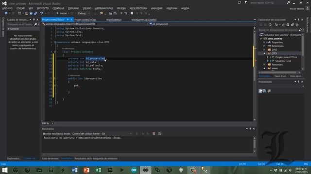Click the Save All toolbar icon

pos(35,13)
